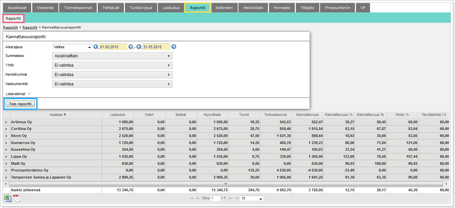Open the Henkilöryhmä dropdown
The width and height of the screenshot is (455, 208).
tap(112, 75)
